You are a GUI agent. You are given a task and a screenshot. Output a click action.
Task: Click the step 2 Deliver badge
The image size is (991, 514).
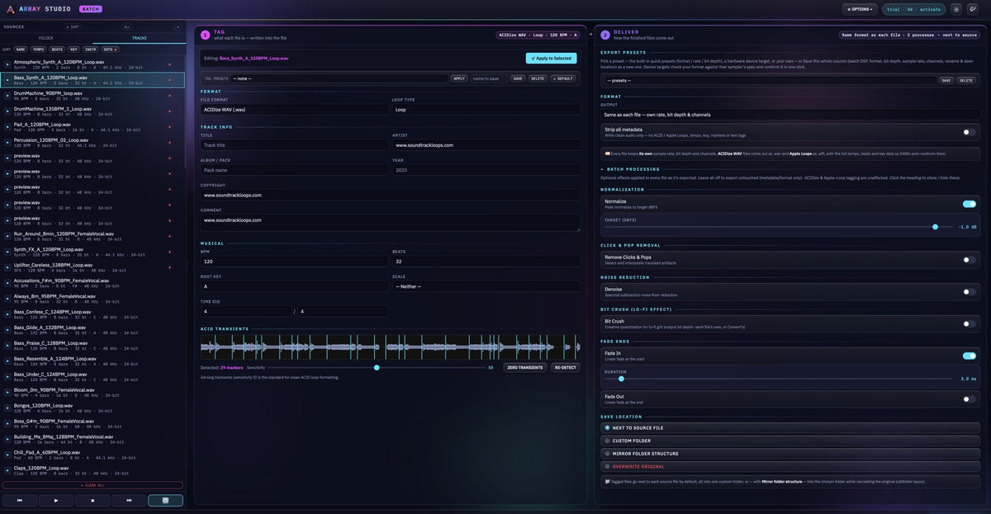tap(605, 35)
